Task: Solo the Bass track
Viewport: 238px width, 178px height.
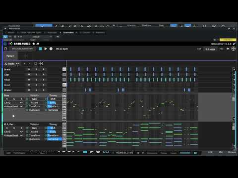Action: [14, 99]
